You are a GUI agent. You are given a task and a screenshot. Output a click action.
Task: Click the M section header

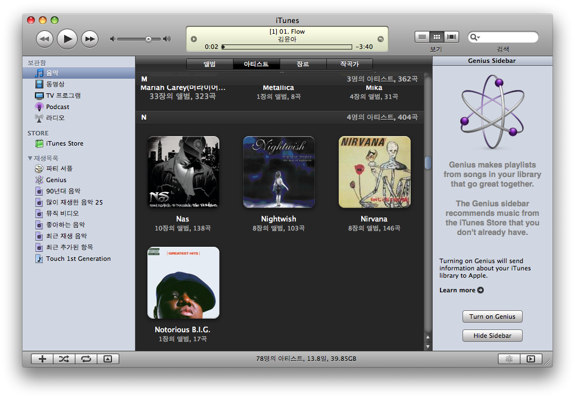click(280, 79)
